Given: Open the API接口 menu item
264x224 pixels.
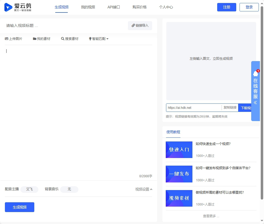Looking at the screenshot, I should click(x=113, y=7).
